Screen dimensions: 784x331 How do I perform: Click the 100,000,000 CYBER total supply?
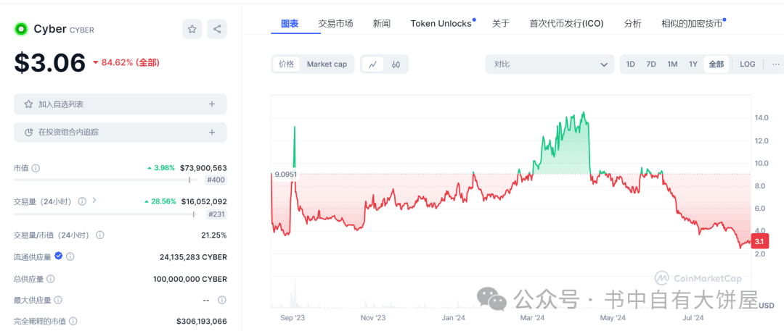(x=190, y=279)
